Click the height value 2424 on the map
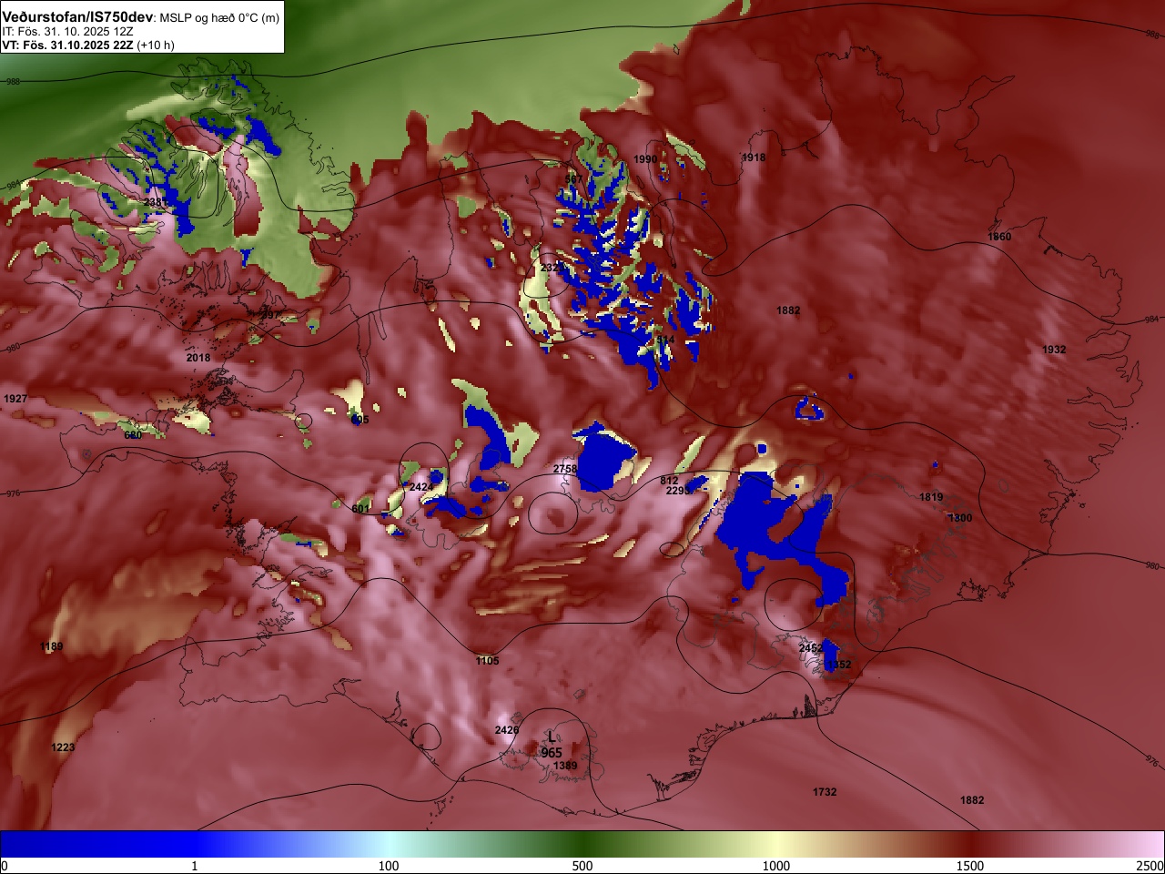 point(421,487)
